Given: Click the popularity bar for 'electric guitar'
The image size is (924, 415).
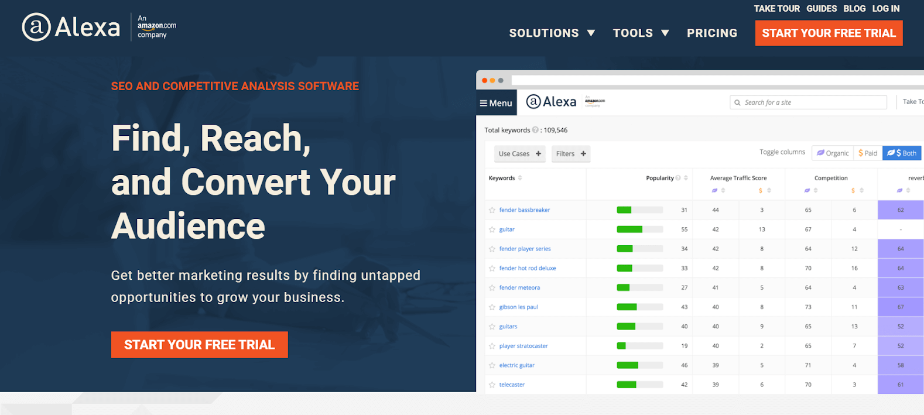Looking at the screenshot, I should tap(640, 365).
